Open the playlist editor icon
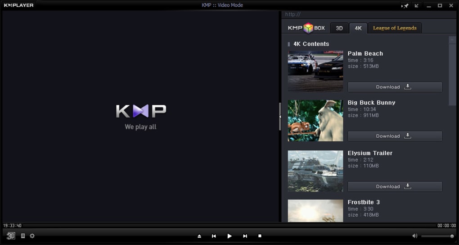459x245 pixels. tap(23, 236)
